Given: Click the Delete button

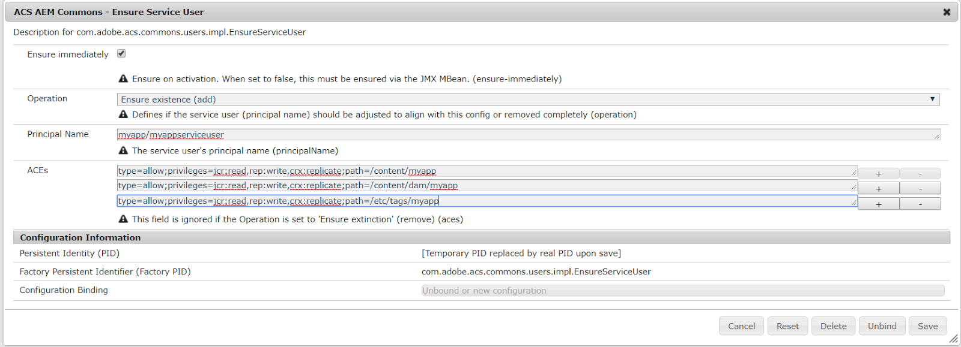Looking at the screenshot, I should click(834, 326).
